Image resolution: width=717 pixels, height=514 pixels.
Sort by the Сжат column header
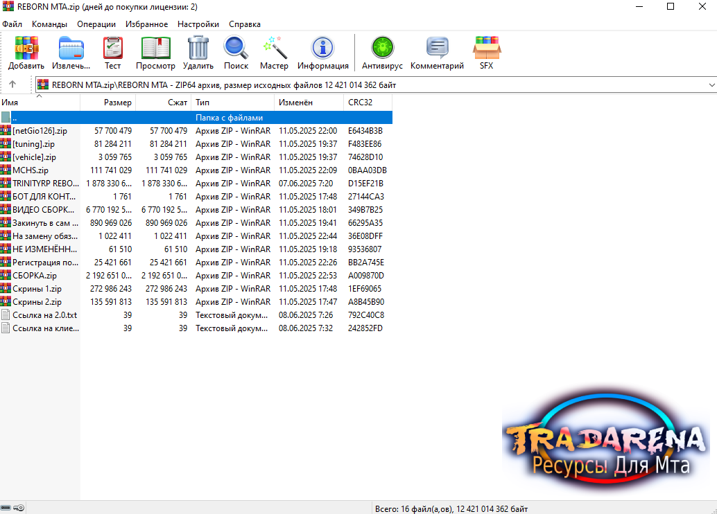point(164,103)
